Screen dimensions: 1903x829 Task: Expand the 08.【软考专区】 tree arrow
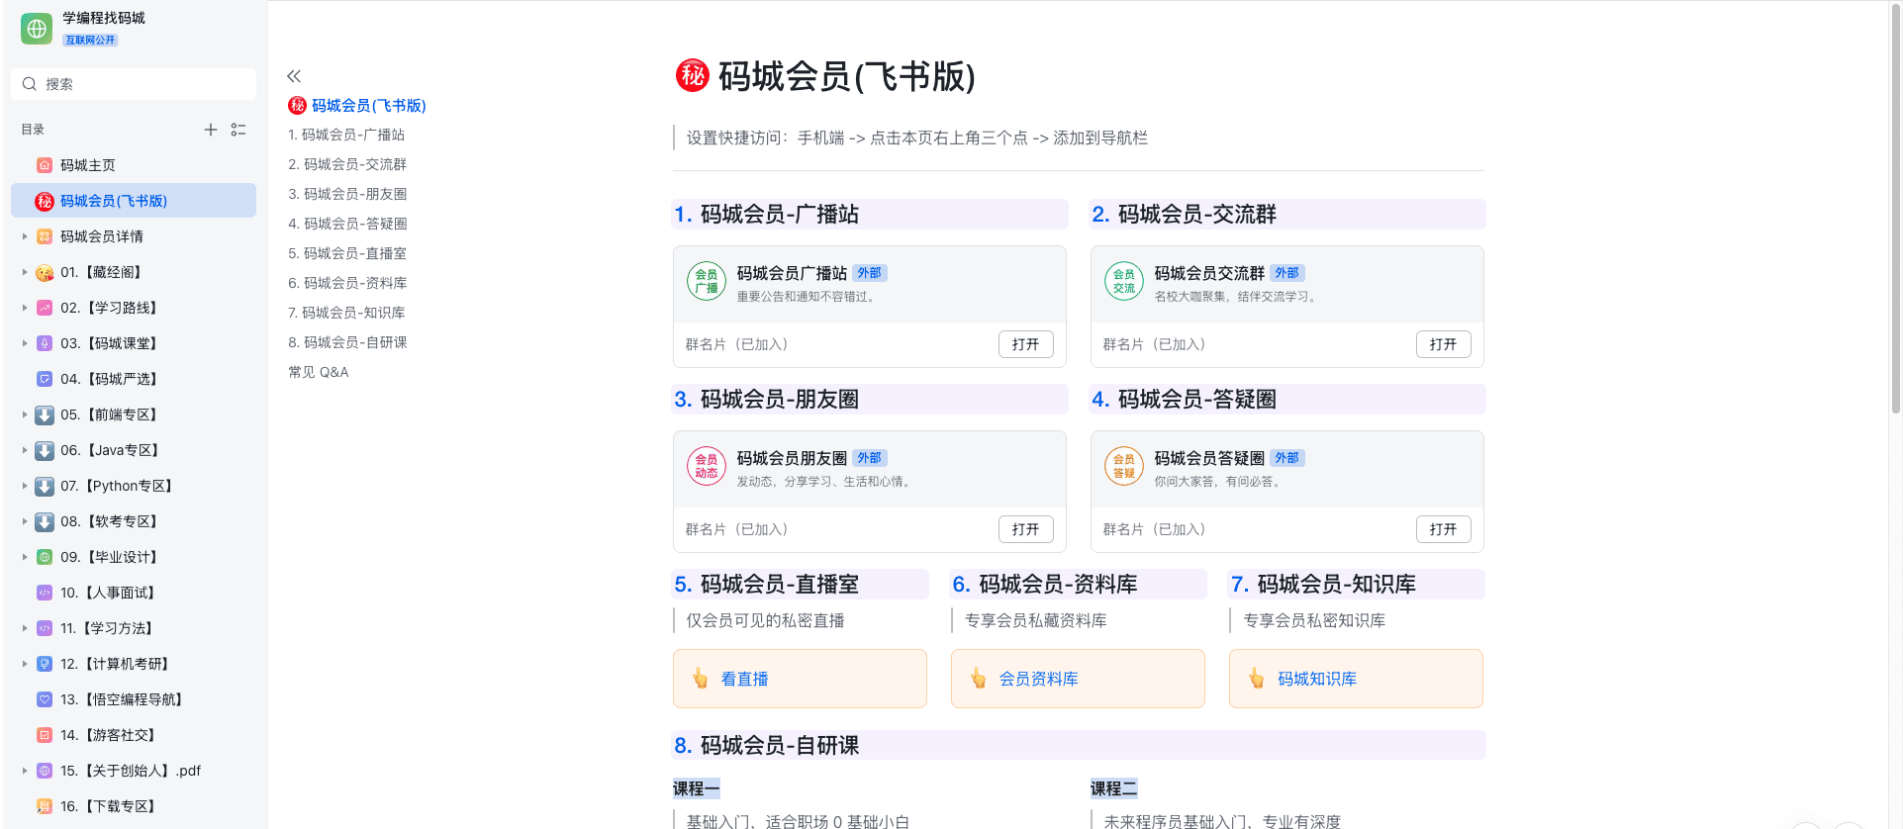(x=25, y=521)
